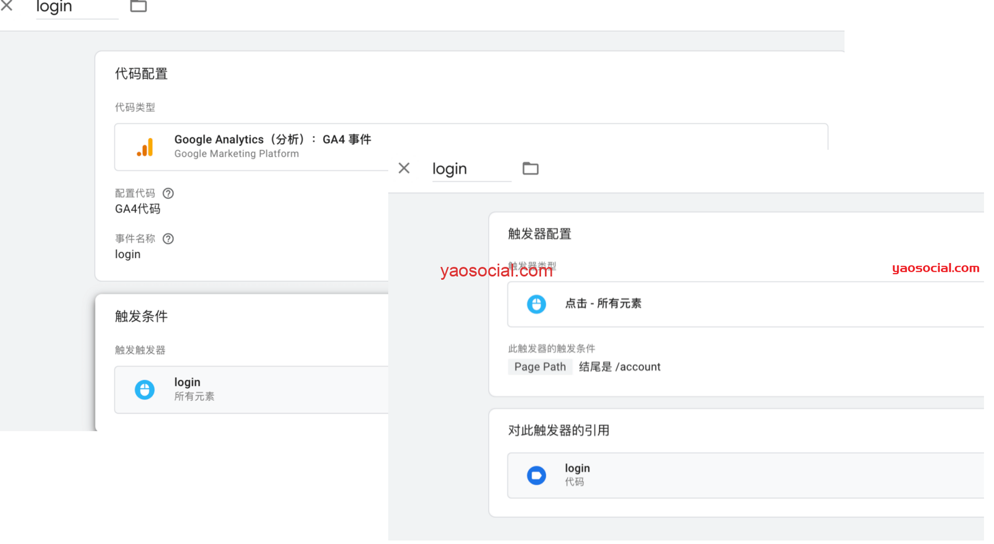This screenshot has height=544, width=994.
Task: Close the login tag editor
Action: 7,6
